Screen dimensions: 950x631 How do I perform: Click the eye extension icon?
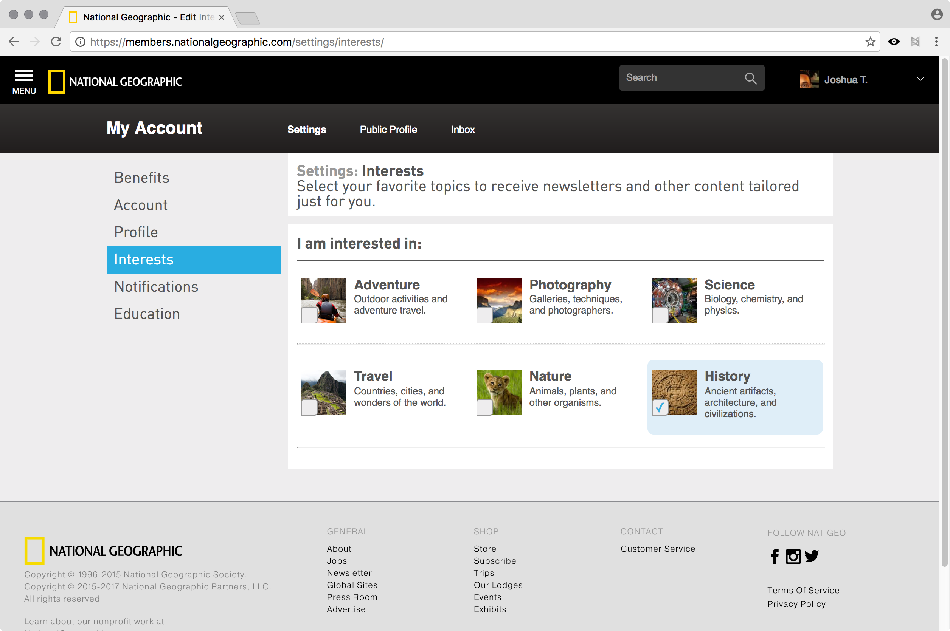[x=894, y=42]
